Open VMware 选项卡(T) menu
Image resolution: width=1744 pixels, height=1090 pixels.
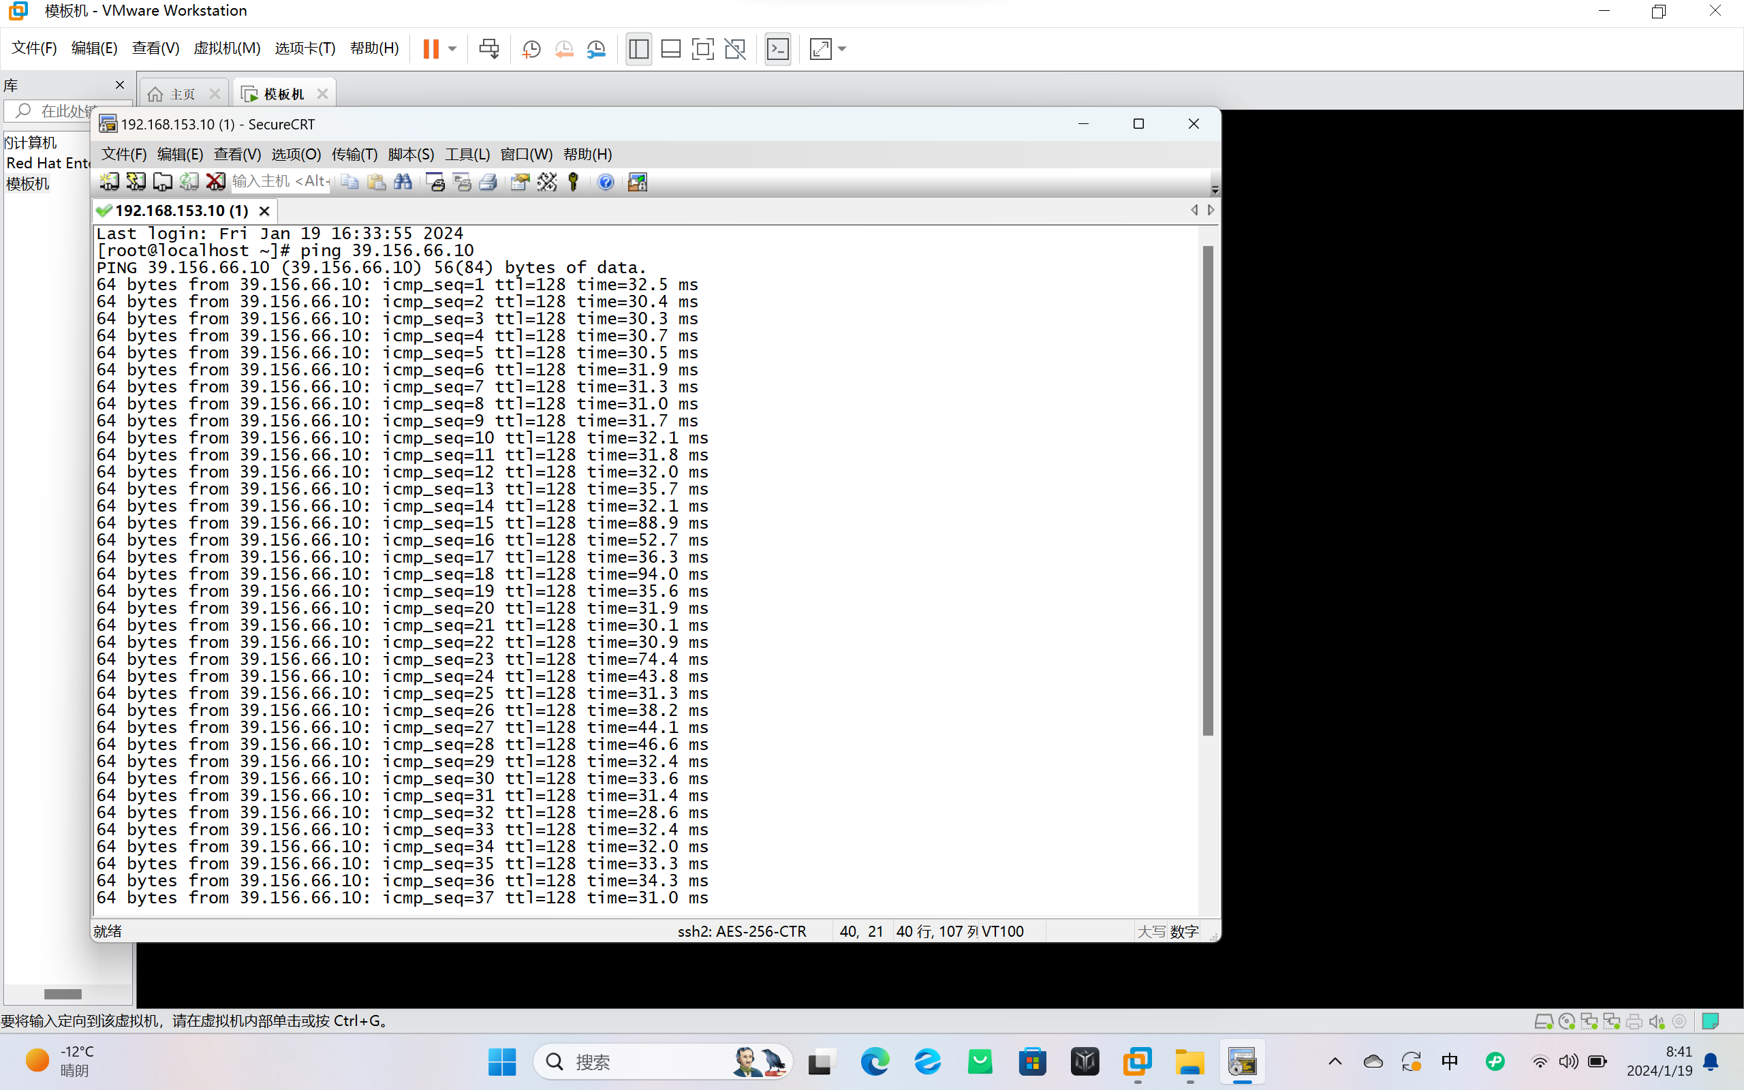[305, 48]
